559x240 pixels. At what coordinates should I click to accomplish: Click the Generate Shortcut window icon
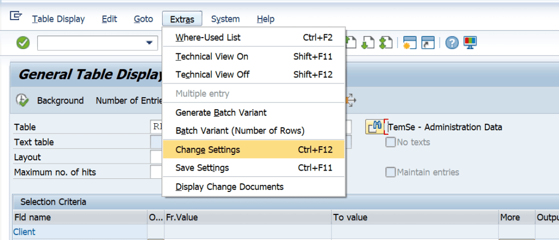(x=428, y=43)
